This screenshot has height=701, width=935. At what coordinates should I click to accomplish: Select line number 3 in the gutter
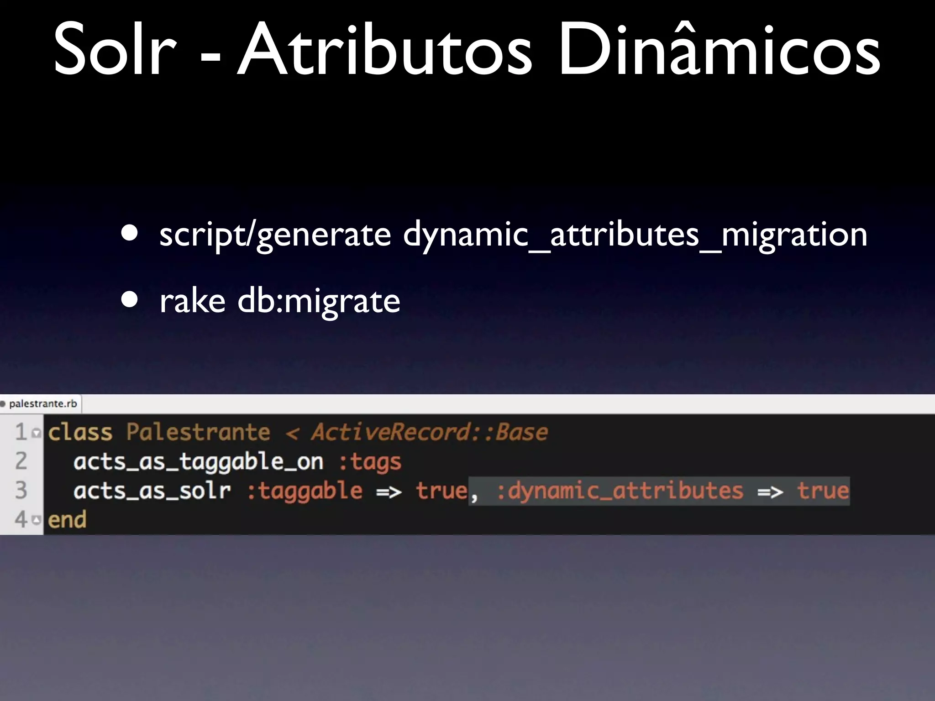coord(21,490)
